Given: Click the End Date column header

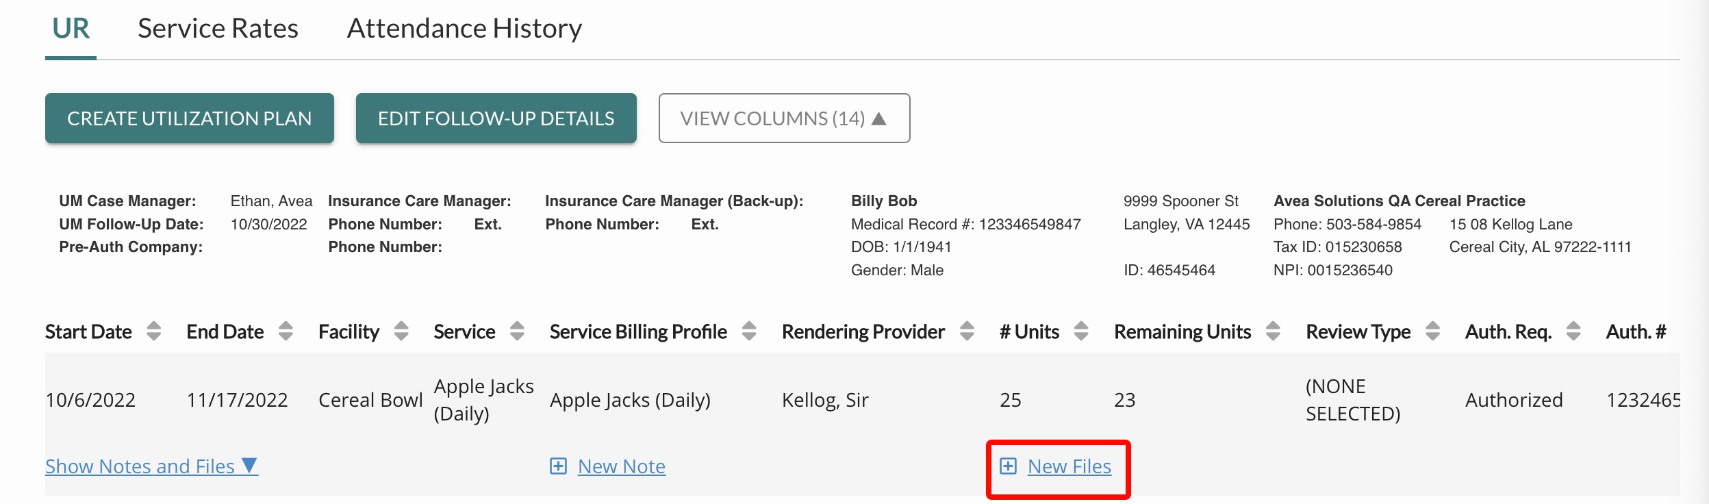Looking at the screenshot, I should 225,332.
